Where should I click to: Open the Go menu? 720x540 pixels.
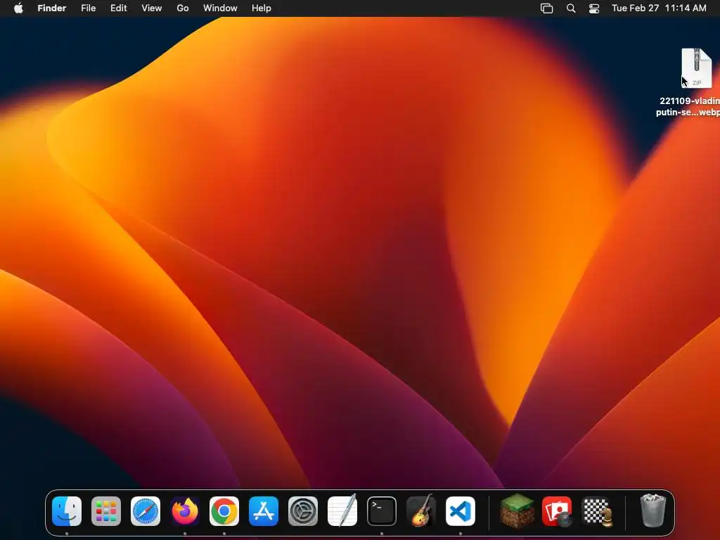(183, 8)
